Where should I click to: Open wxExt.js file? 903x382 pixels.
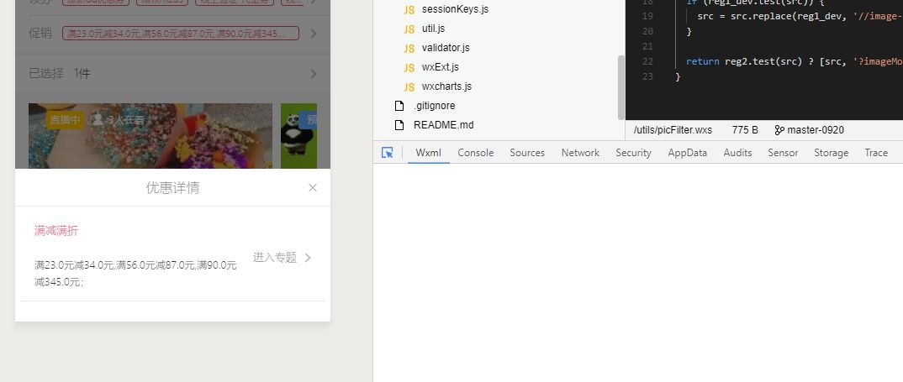tap(440, 66)
